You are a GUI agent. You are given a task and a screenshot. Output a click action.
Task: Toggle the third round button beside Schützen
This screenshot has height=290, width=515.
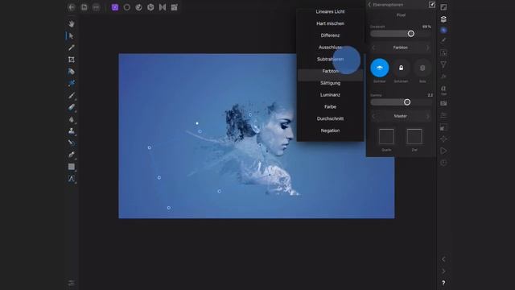point(422,68)
